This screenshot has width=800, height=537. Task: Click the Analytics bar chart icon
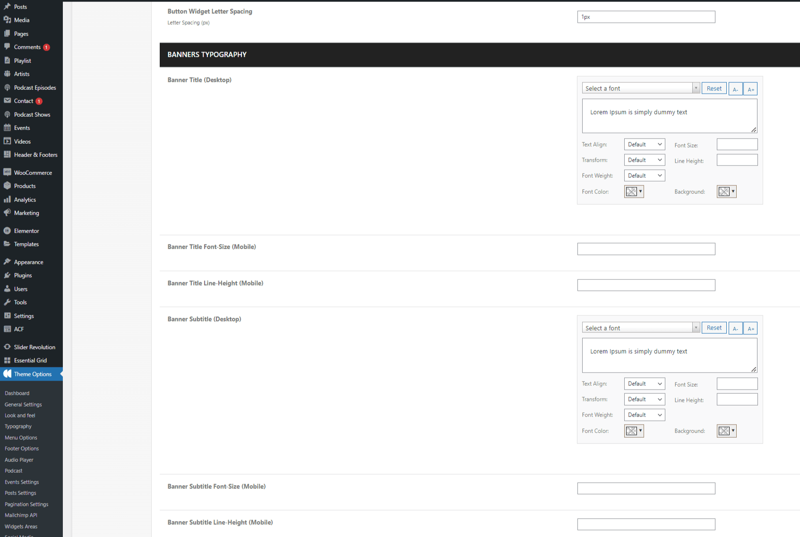(7, 199)
